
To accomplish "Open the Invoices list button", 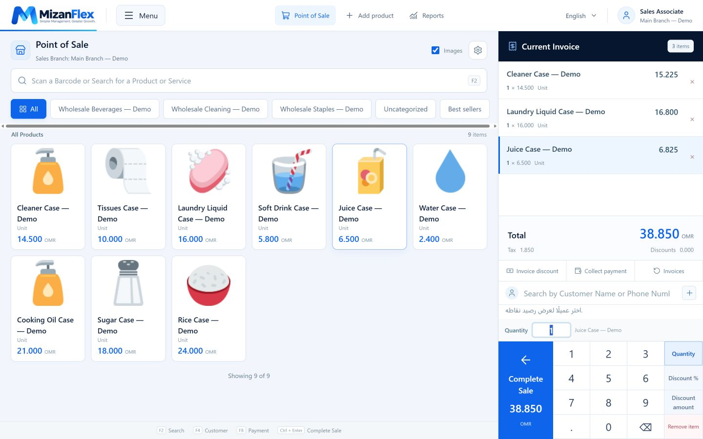I will (669, 271).
